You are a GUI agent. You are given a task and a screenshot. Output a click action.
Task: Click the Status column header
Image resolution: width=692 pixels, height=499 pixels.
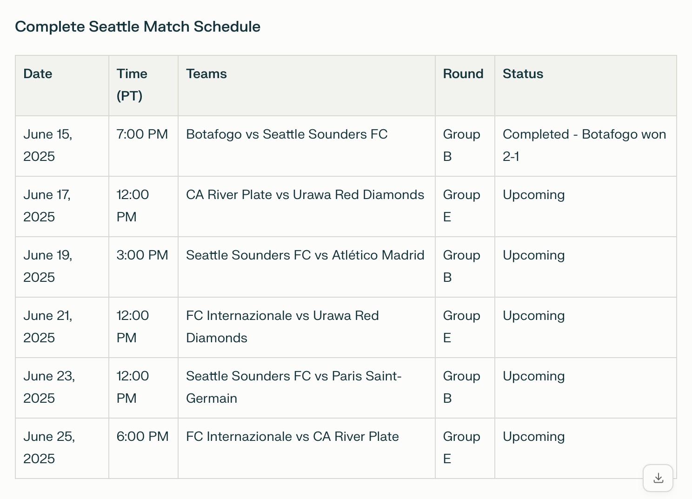point(523,73)
